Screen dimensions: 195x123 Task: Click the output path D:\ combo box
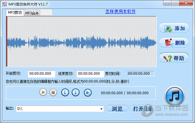(x=60, y=109)
